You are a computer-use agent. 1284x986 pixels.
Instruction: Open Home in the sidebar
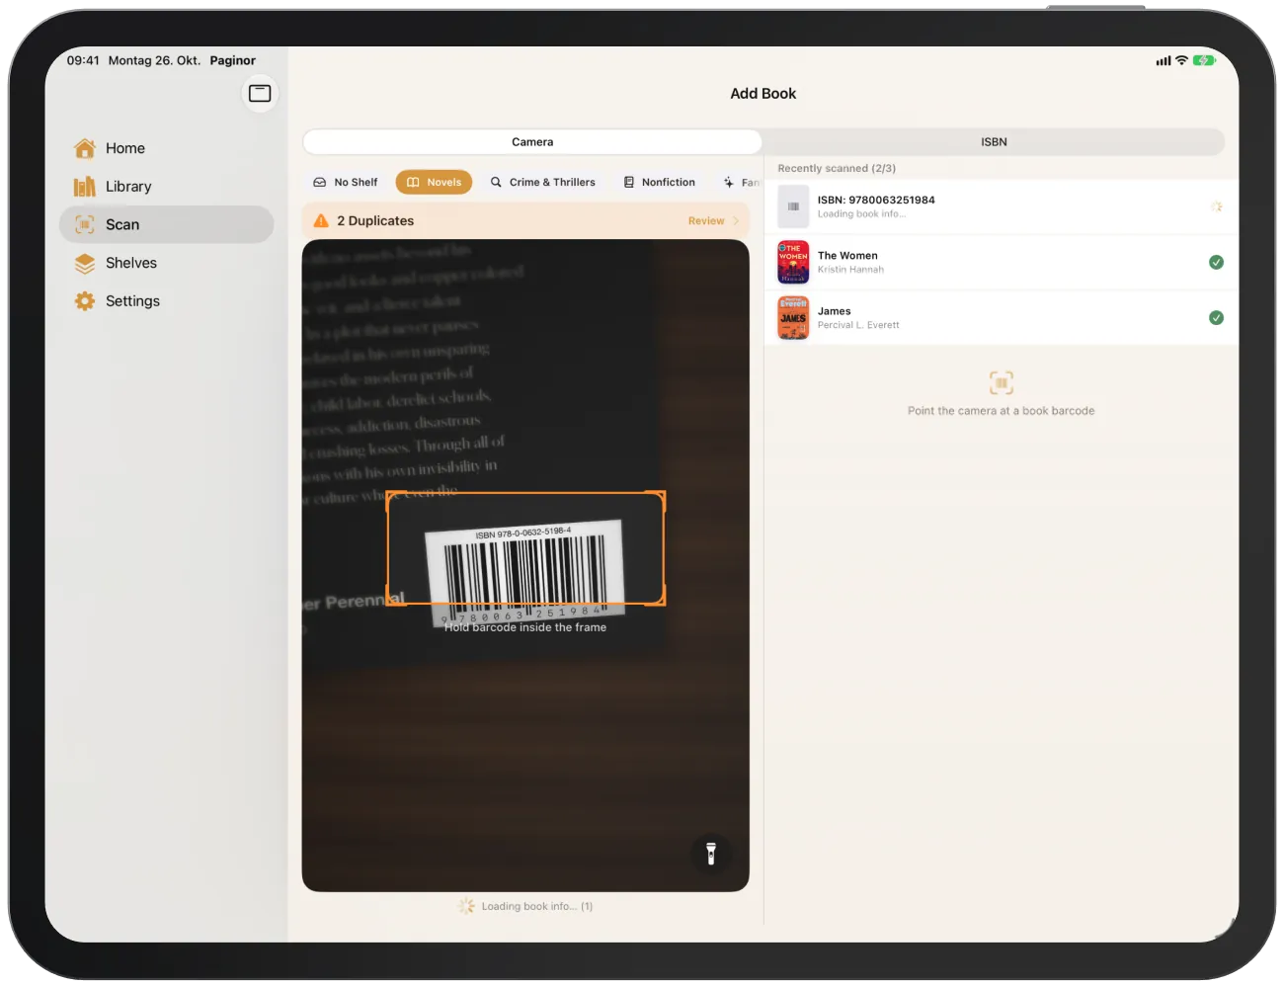coord(166,148)
